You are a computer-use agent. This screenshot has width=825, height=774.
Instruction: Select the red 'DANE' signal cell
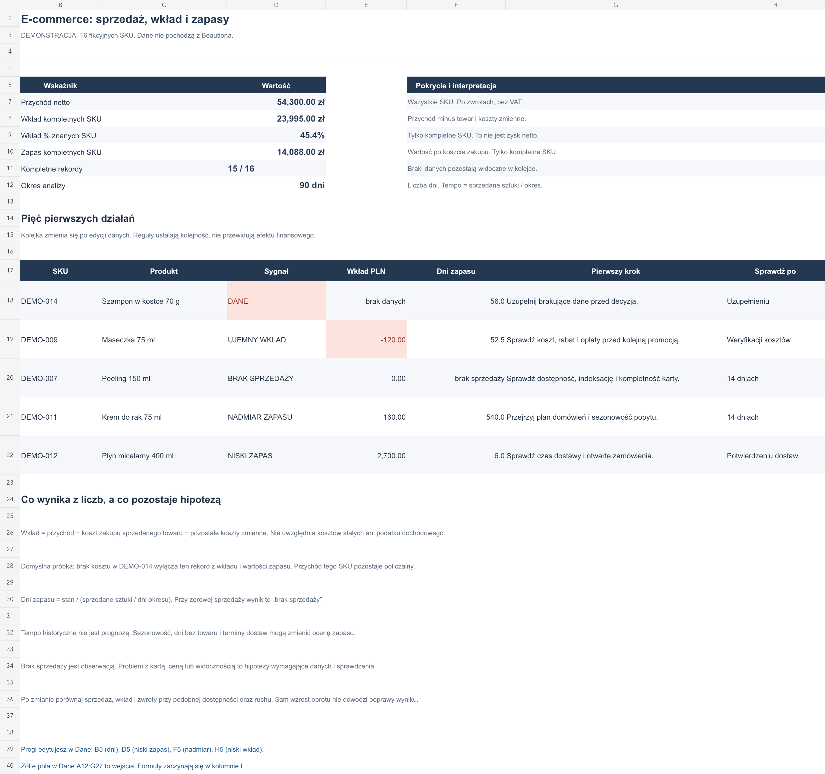[276, 300]
